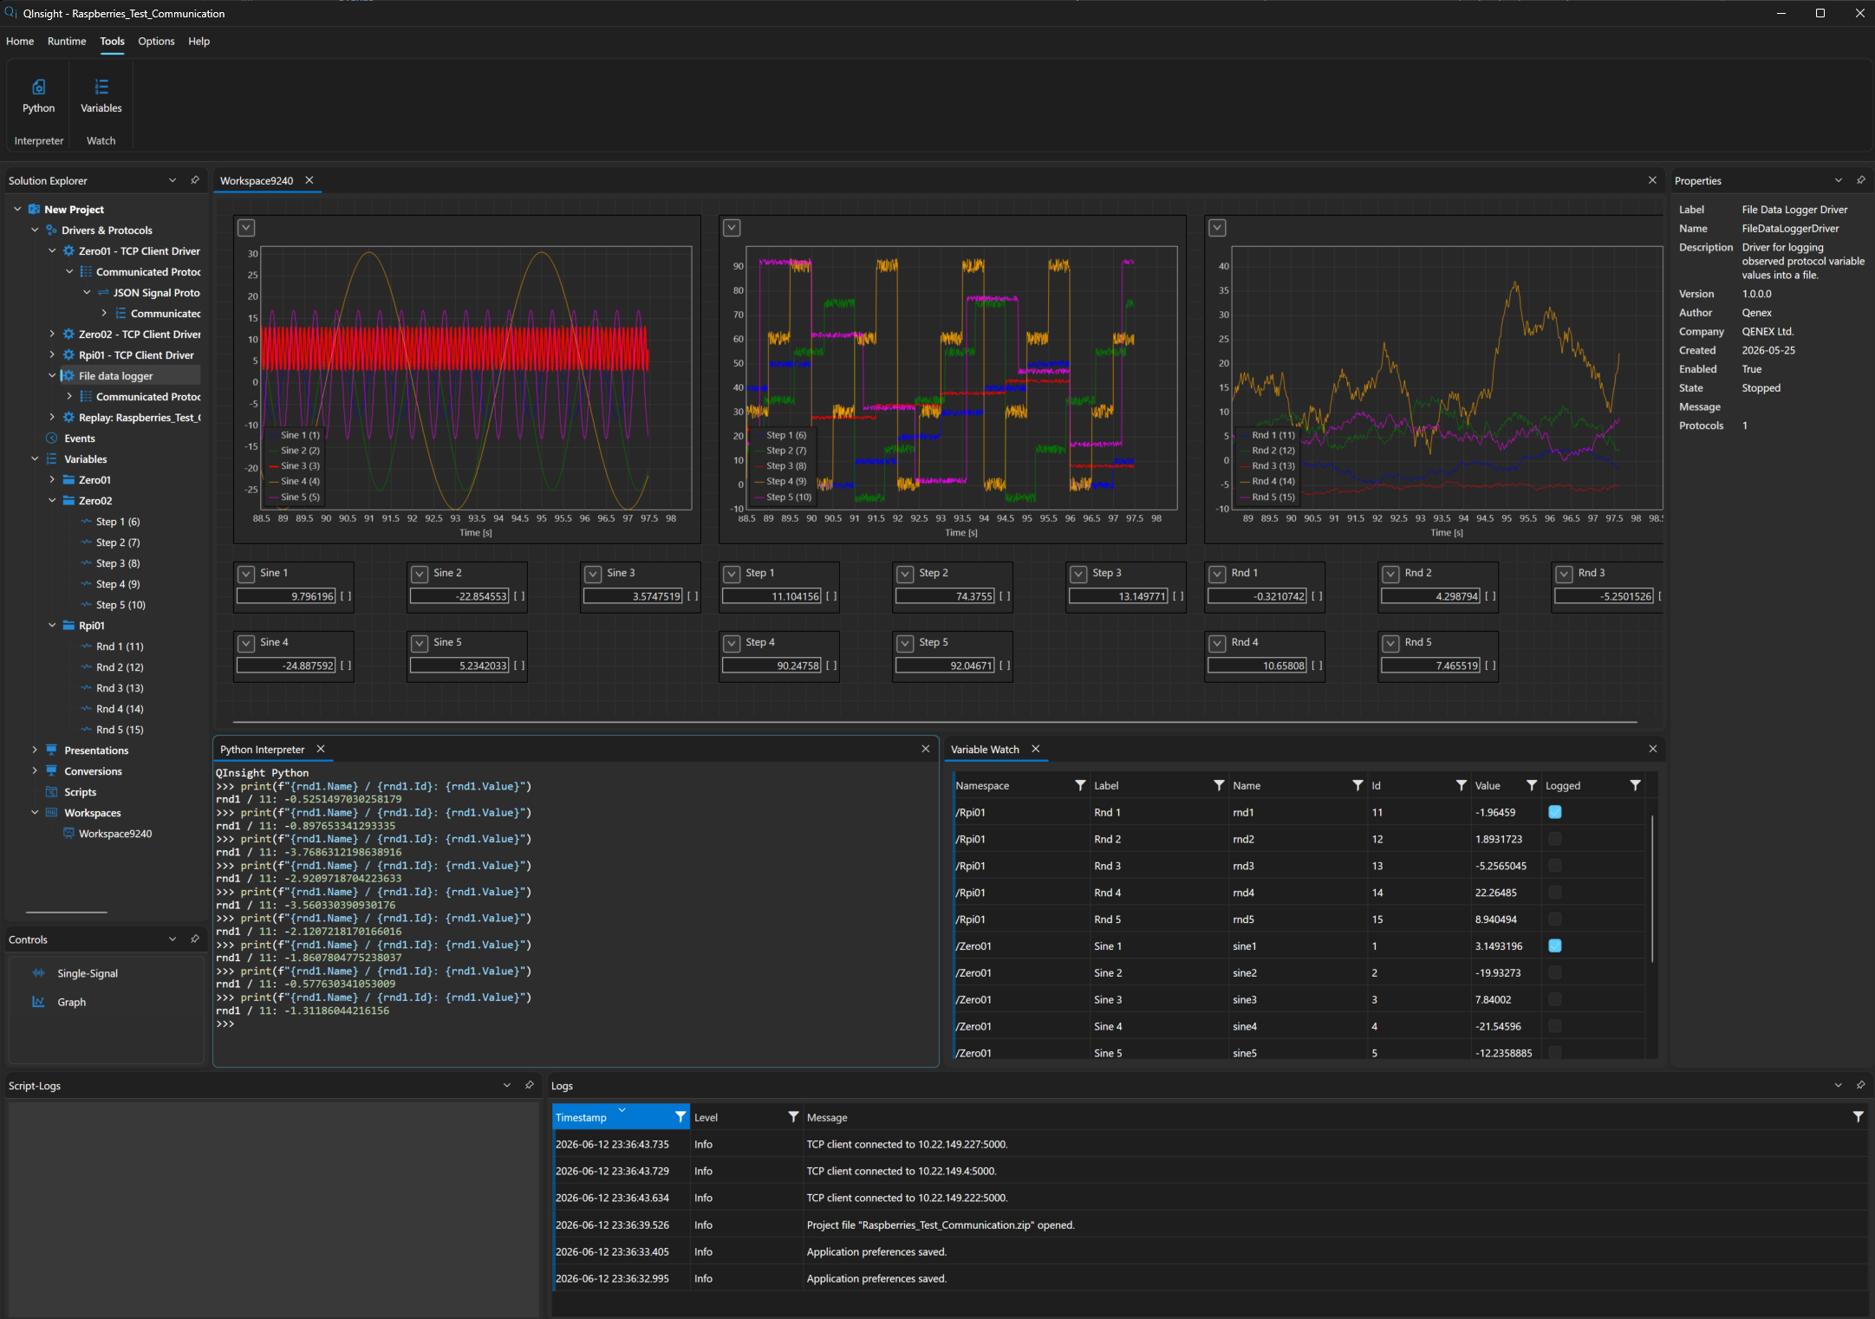The height and width of the screenshot is (1319, 1875).
Task: Expand the Rpi01 - TCP Client Driver node
Action: pyautogui.click(x=52, y=354)
